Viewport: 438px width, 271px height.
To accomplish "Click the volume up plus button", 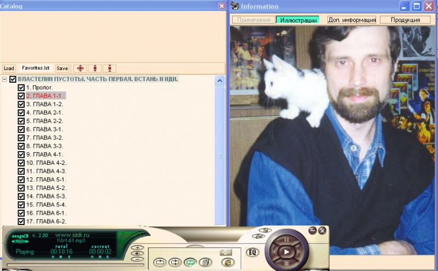I will (138, 247).
